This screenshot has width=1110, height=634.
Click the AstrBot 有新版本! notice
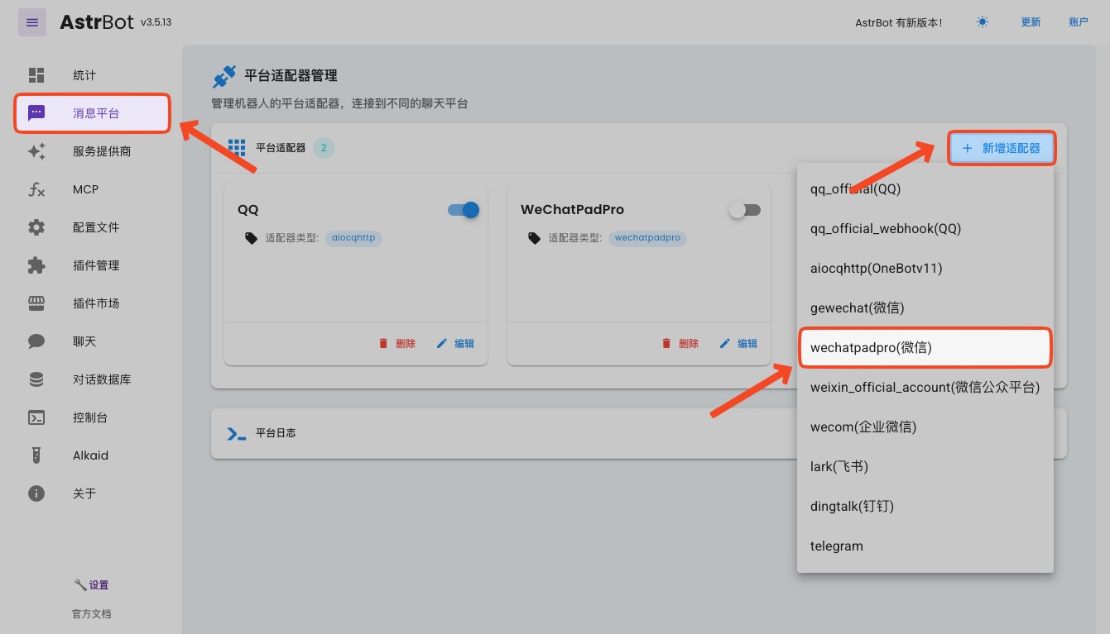[x=899, y=23]
